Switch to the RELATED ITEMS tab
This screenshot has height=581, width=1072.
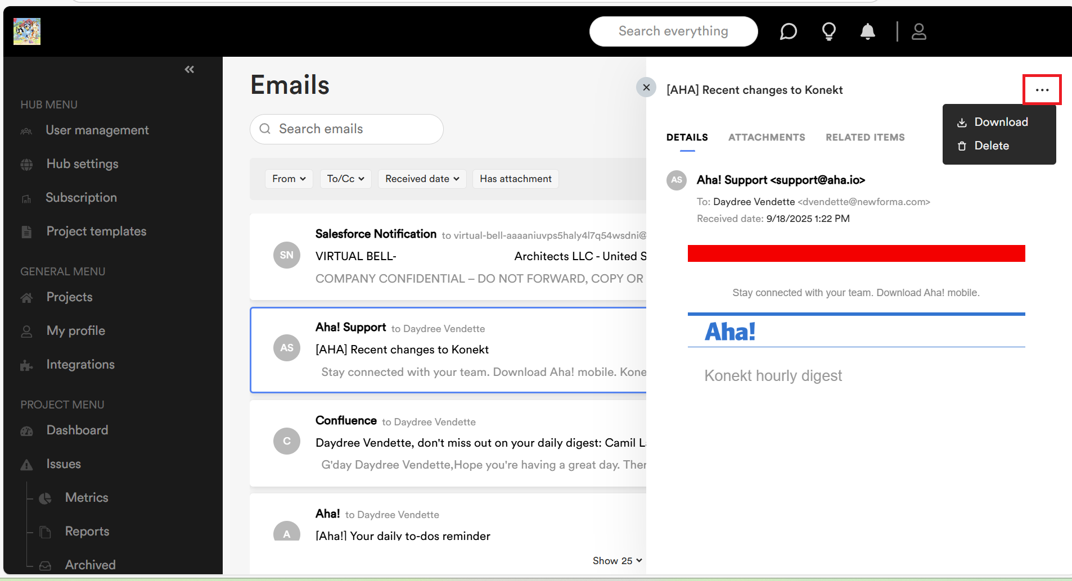(x=865, y=138)
